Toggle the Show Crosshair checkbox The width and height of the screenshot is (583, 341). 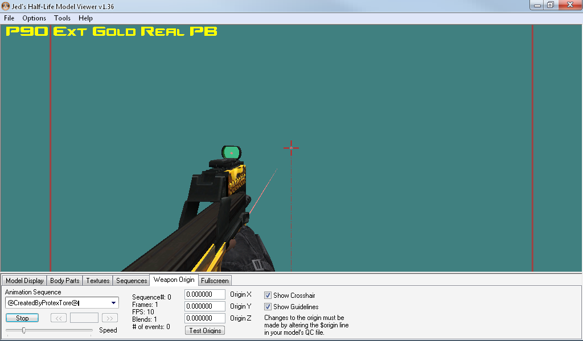tap(268, 296)
